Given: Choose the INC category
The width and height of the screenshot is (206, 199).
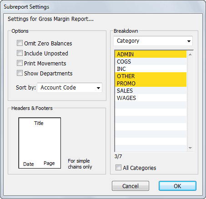Looking at the screenshot, I should [151, 69].
